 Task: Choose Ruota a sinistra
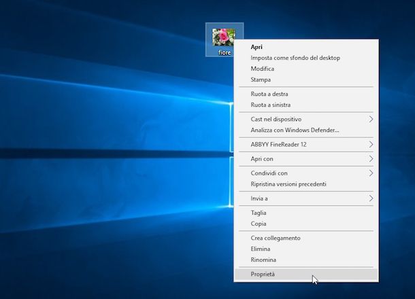[x=270, y=105]
